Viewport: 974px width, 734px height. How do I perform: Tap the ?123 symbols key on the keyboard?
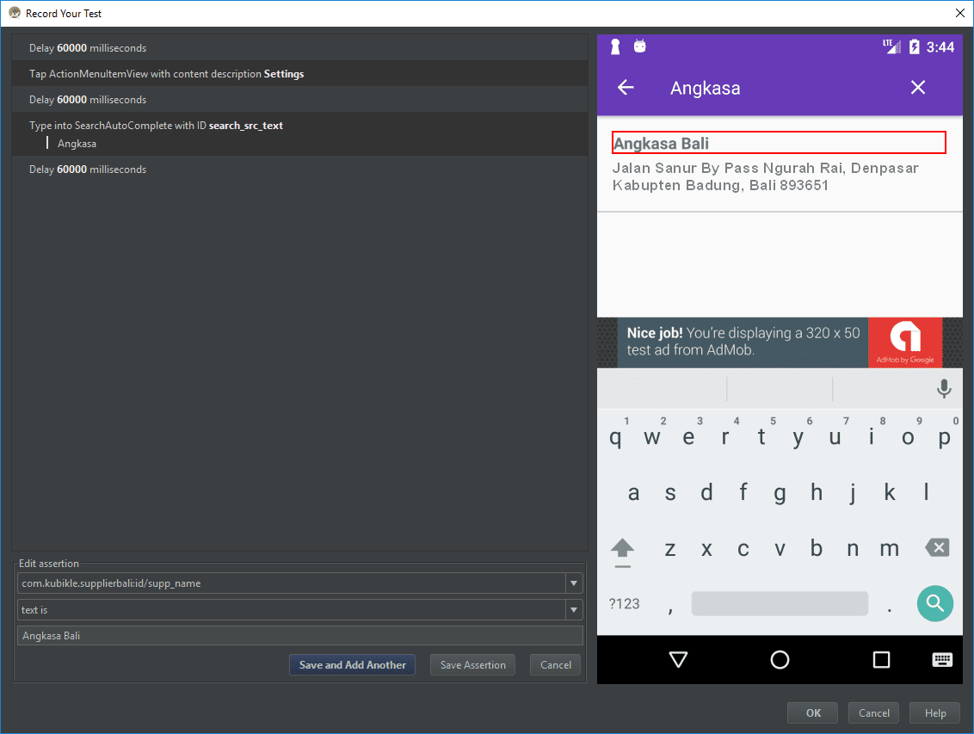[623, 603]
